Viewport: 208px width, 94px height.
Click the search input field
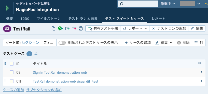[x=138, y=4]
